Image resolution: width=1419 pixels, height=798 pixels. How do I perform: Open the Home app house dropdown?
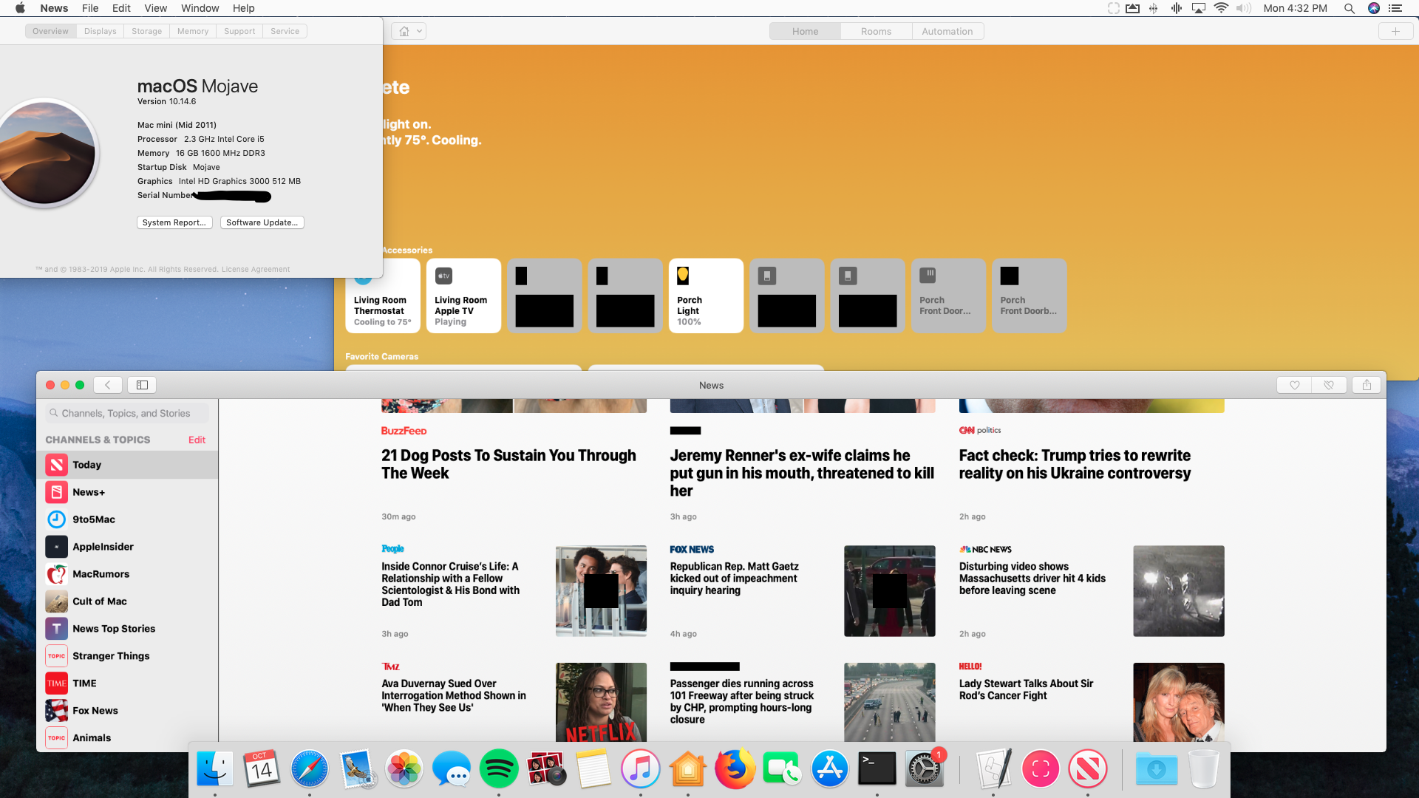click(409, 31)
